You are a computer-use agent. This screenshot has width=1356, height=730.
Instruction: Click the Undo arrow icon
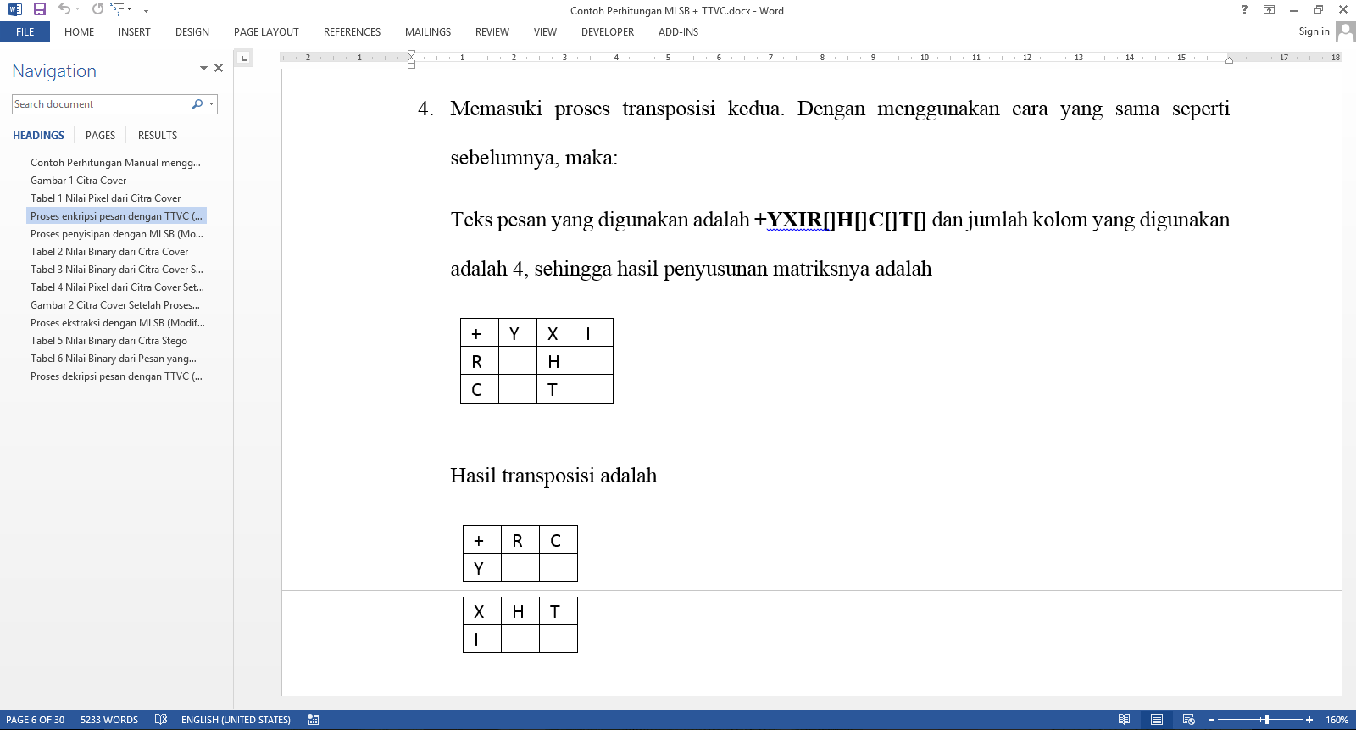click(64, 9)
